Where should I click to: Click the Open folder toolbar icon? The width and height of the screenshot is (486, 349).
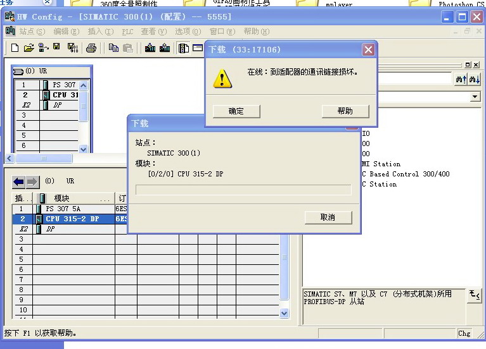(29, 48)
